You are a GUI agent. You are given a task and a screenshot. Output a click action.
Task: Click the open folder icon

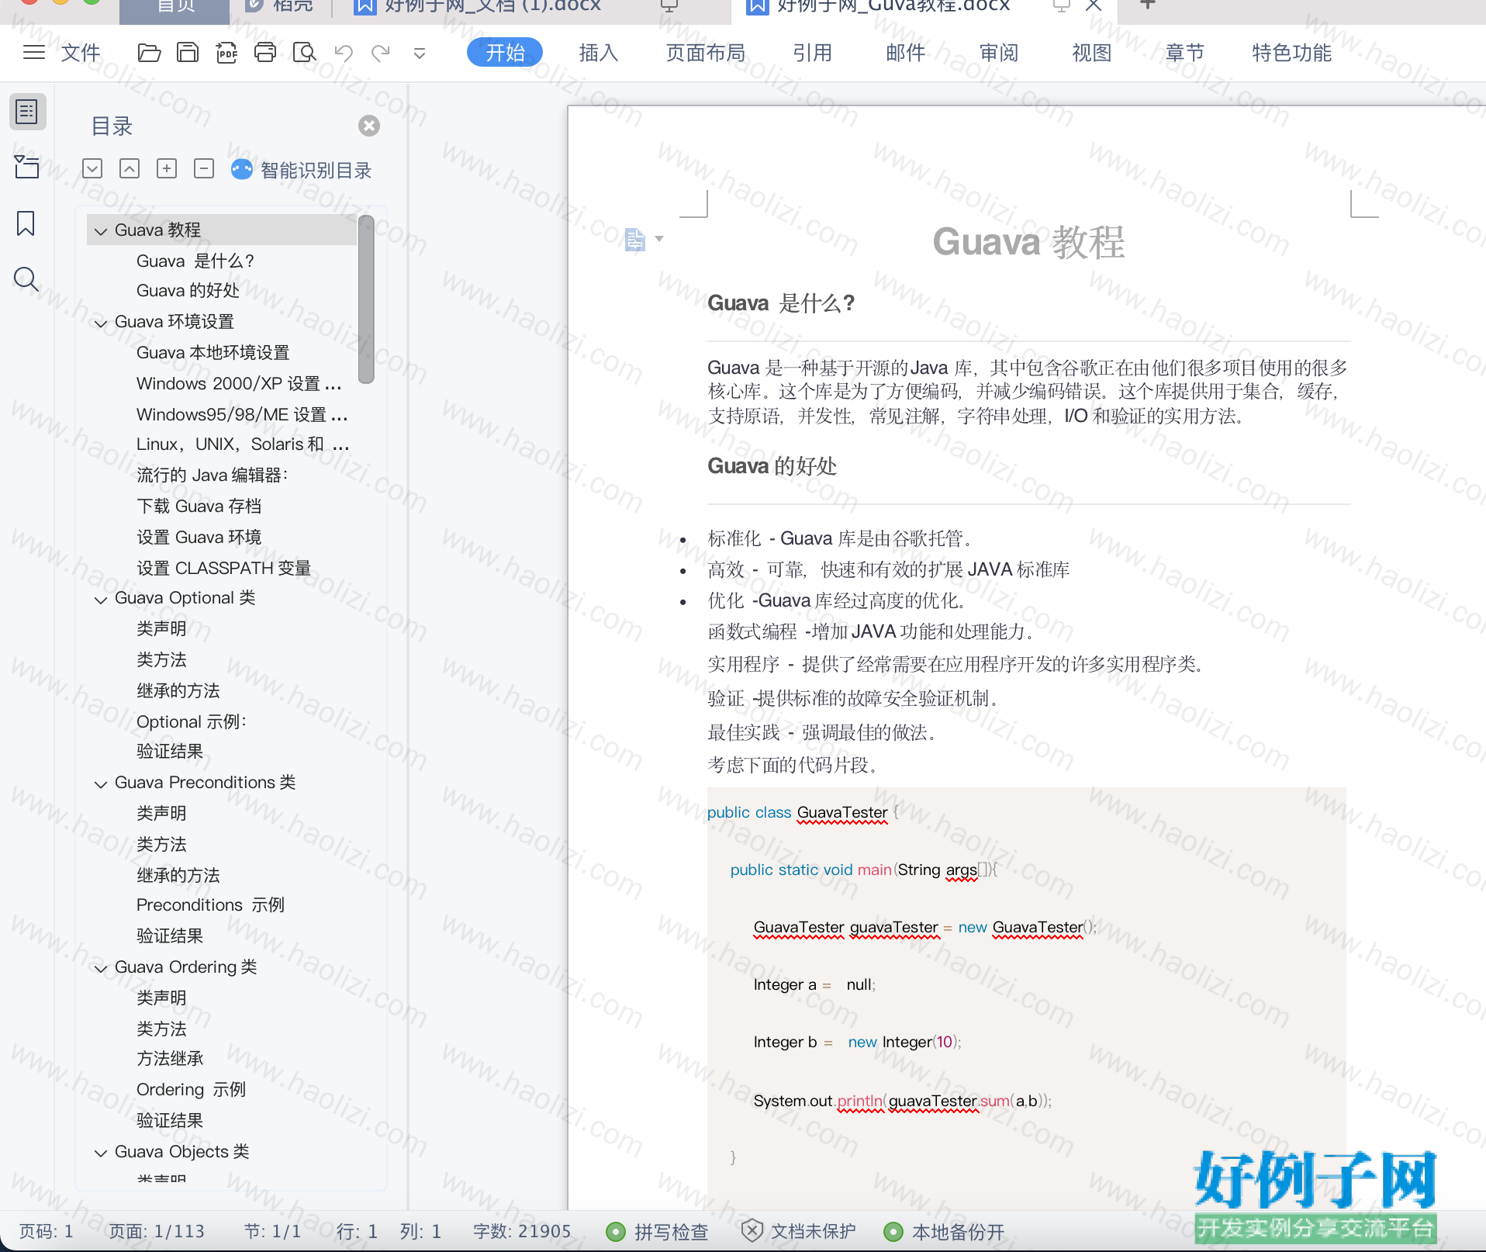tap(149, 53)
